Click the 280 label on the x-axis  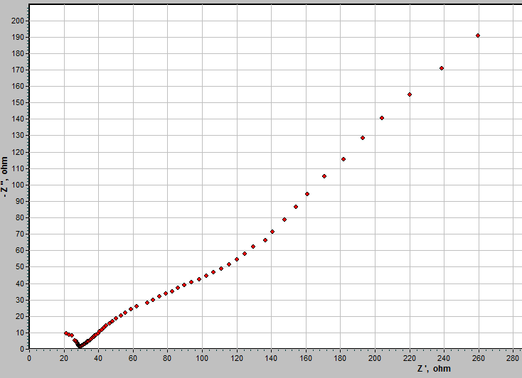(x=513, y=358)
